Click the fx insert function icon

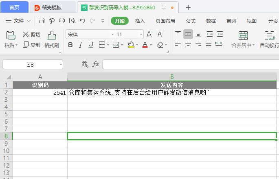[96, 64]
